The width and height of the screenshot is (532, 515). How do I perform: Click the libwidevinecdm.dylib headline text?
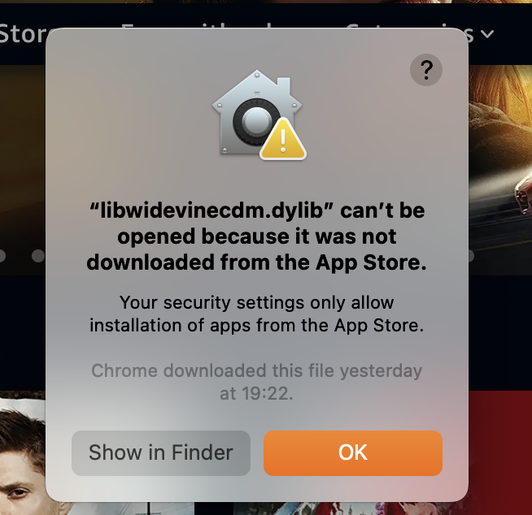click(257, 236)
